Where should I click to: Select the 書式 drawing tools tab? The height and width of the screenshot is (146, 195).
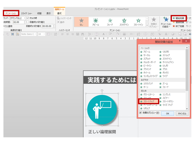59,13
